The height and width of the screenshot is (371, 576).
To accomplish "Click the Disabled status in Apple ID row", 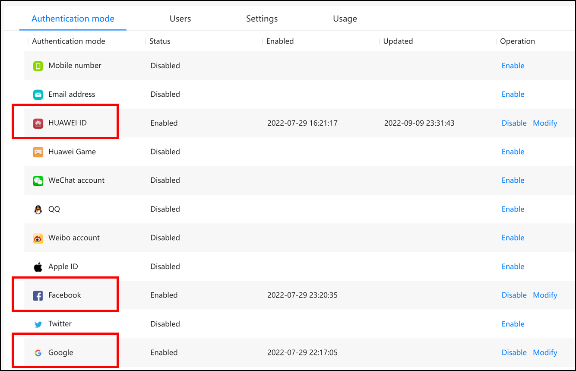I will pyautogui.click(x=165, y=266).
